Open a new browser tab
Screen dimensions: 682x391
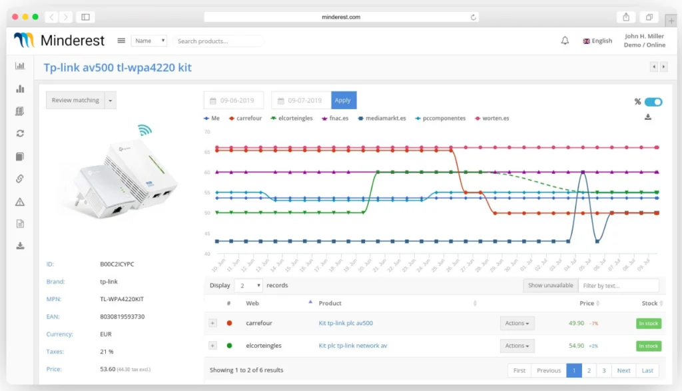tap(671, 20)
